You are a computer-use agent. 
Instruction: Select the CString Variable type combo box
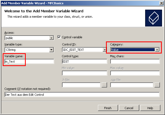click(x=29, y=50)
